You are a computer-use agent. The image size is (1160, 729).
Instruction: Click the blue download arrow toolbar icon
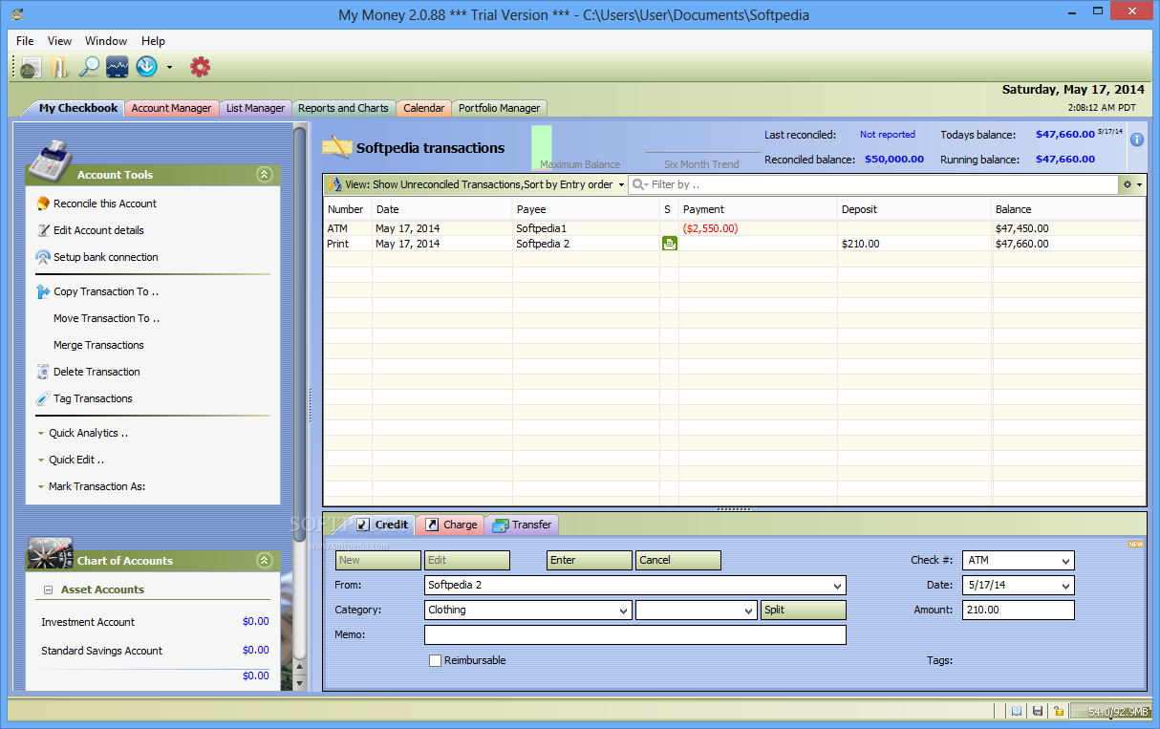146,67
